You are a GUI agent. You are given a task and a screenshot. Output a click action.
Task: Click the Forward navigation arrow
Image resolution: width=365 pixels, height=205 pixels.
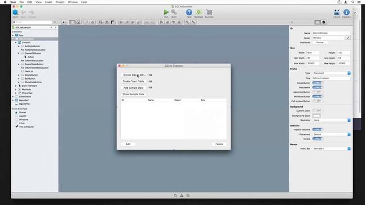32,13
